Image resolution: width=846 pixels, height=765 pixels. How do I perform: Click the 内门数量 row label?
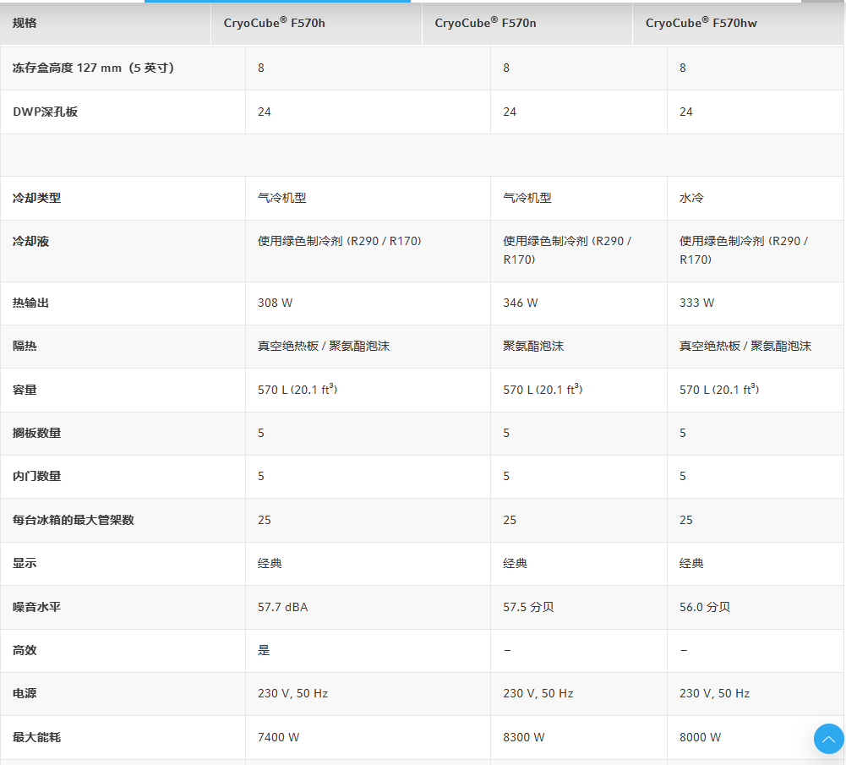point(36,476)
